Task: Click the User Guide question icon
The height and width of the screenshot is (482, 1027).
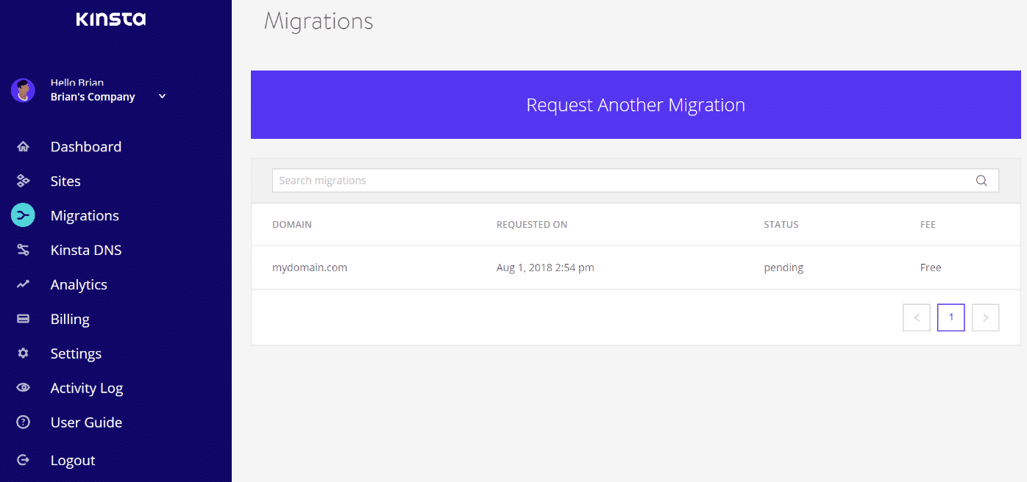Action: coord(23,422)
